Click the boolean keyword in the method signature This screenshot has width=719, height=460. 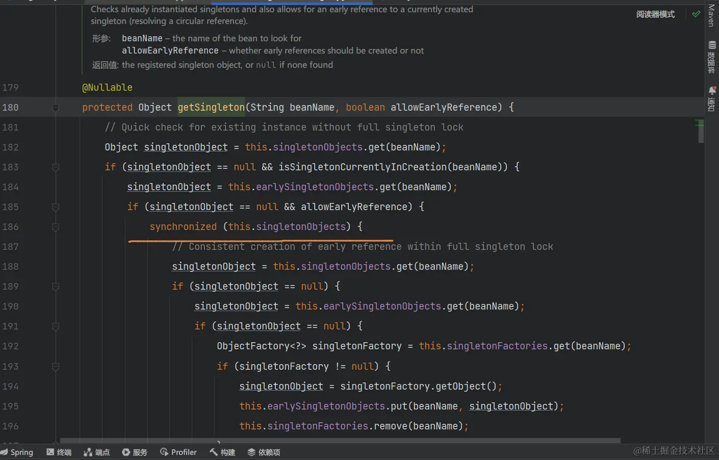(365, 108)
